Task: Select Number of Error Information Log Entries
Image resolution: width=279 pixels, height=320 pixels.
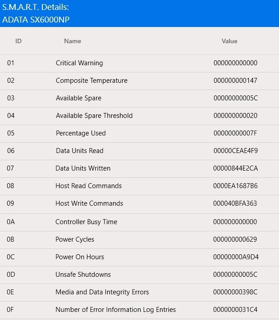Action: (115, 309)
